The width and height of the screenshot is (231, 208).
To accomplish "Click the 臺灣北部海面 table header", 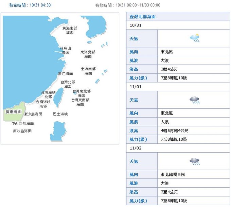I will [x=178, y=17].
